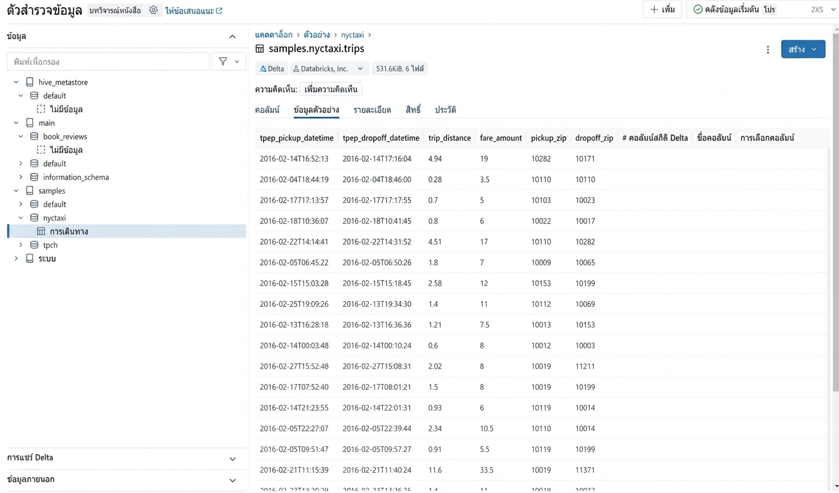The image size is (839, 493).
Task: Click the Delta format badge
Action: point(272,69)
